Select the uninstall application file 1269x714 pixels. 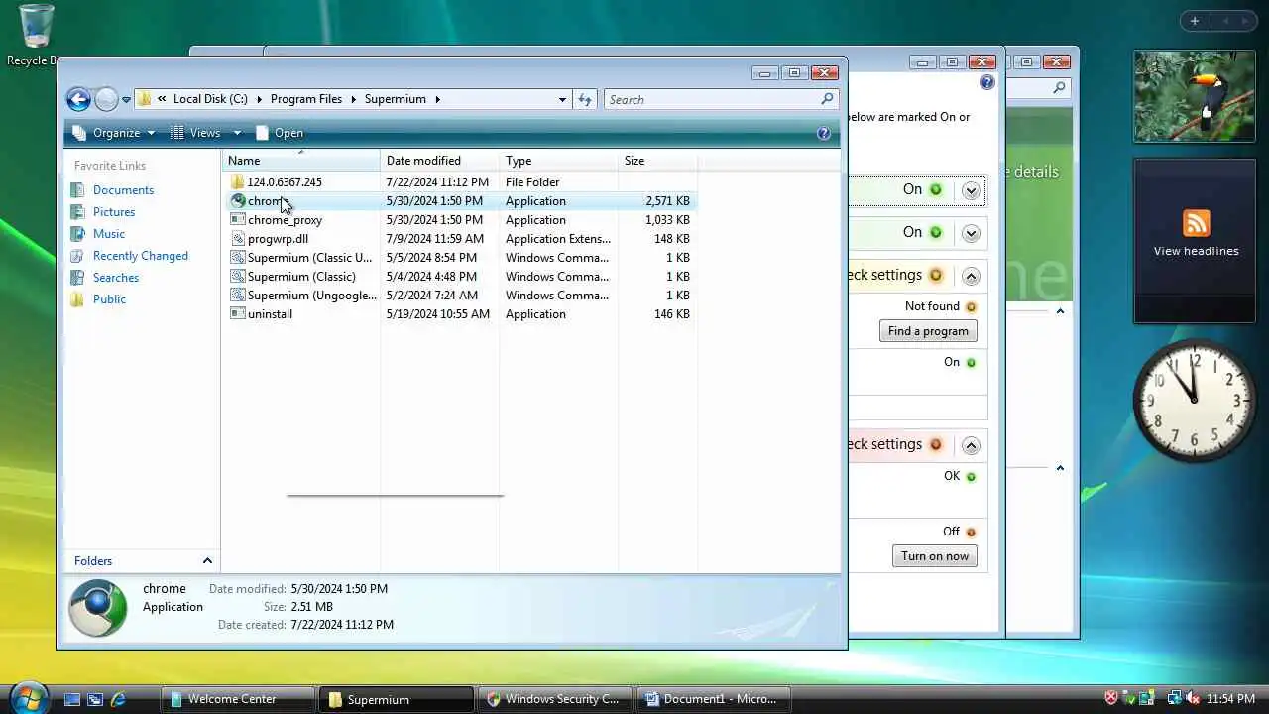click(x=270, y=314)
